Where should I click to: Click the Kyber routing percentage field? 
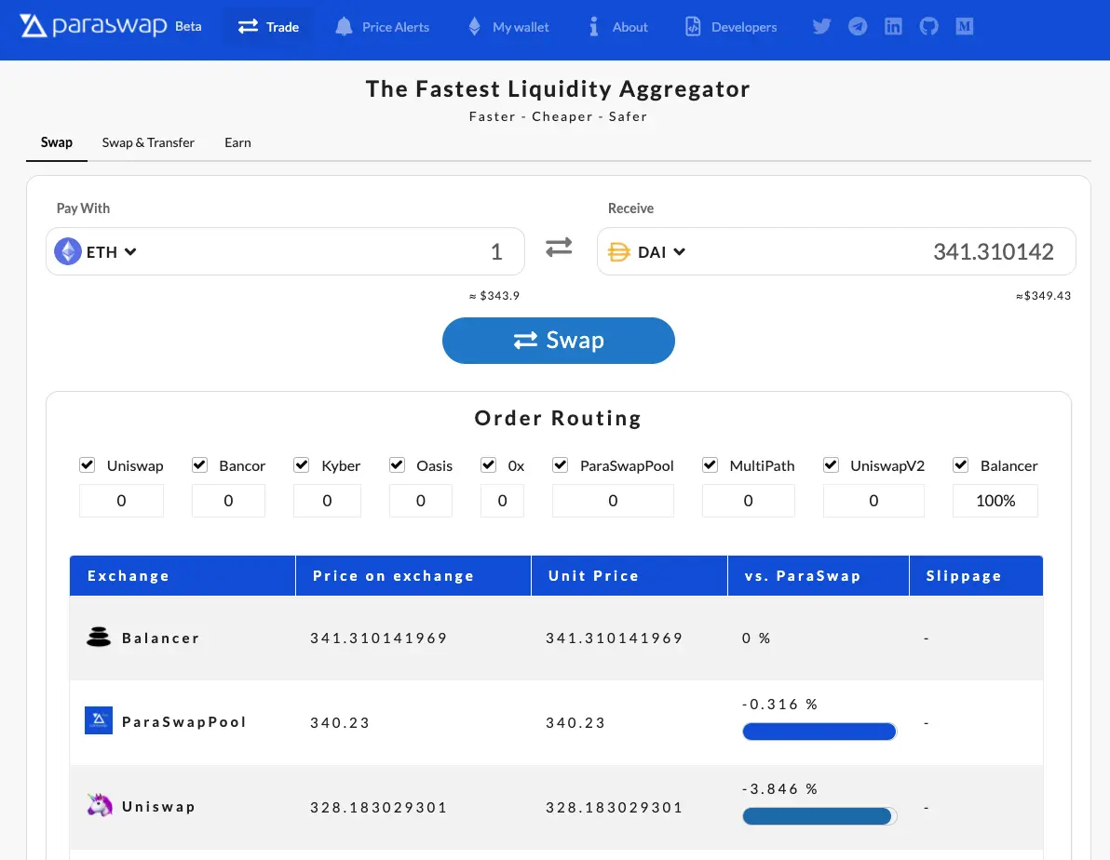(327, 501)
